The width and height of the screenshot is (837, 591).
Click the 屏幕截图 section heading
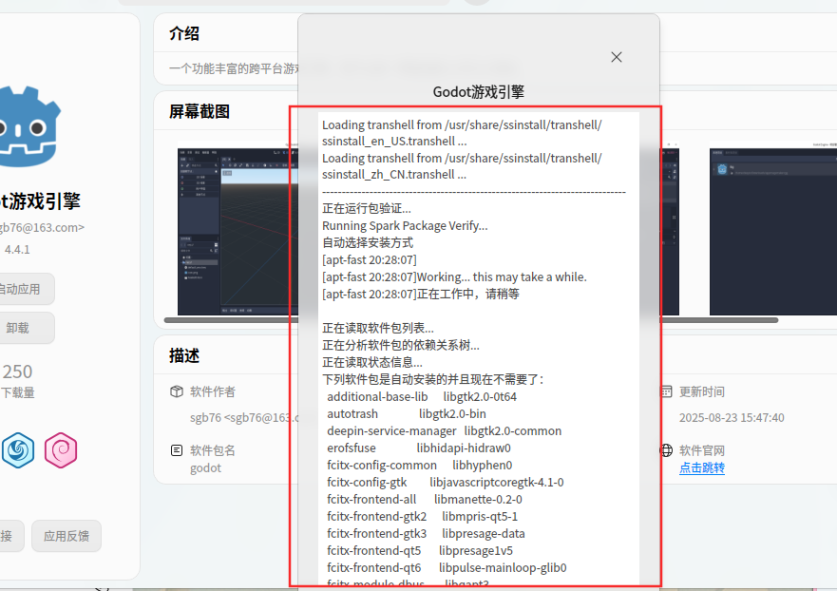[200, 111]
